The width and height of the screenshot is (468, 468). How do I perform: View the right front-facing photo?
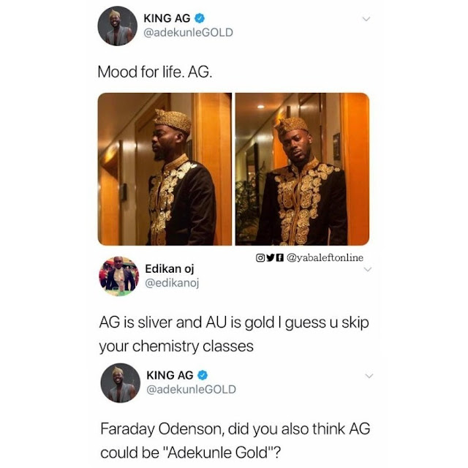(x=302, y=169)
